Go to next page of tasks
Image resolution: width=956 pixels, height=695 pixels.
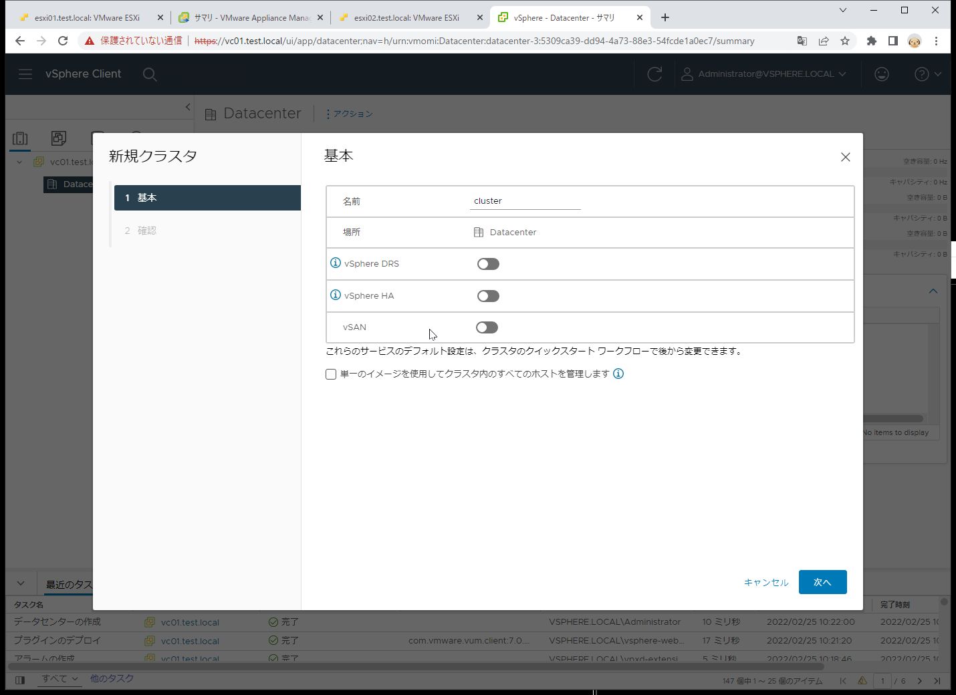click(920, 681)
